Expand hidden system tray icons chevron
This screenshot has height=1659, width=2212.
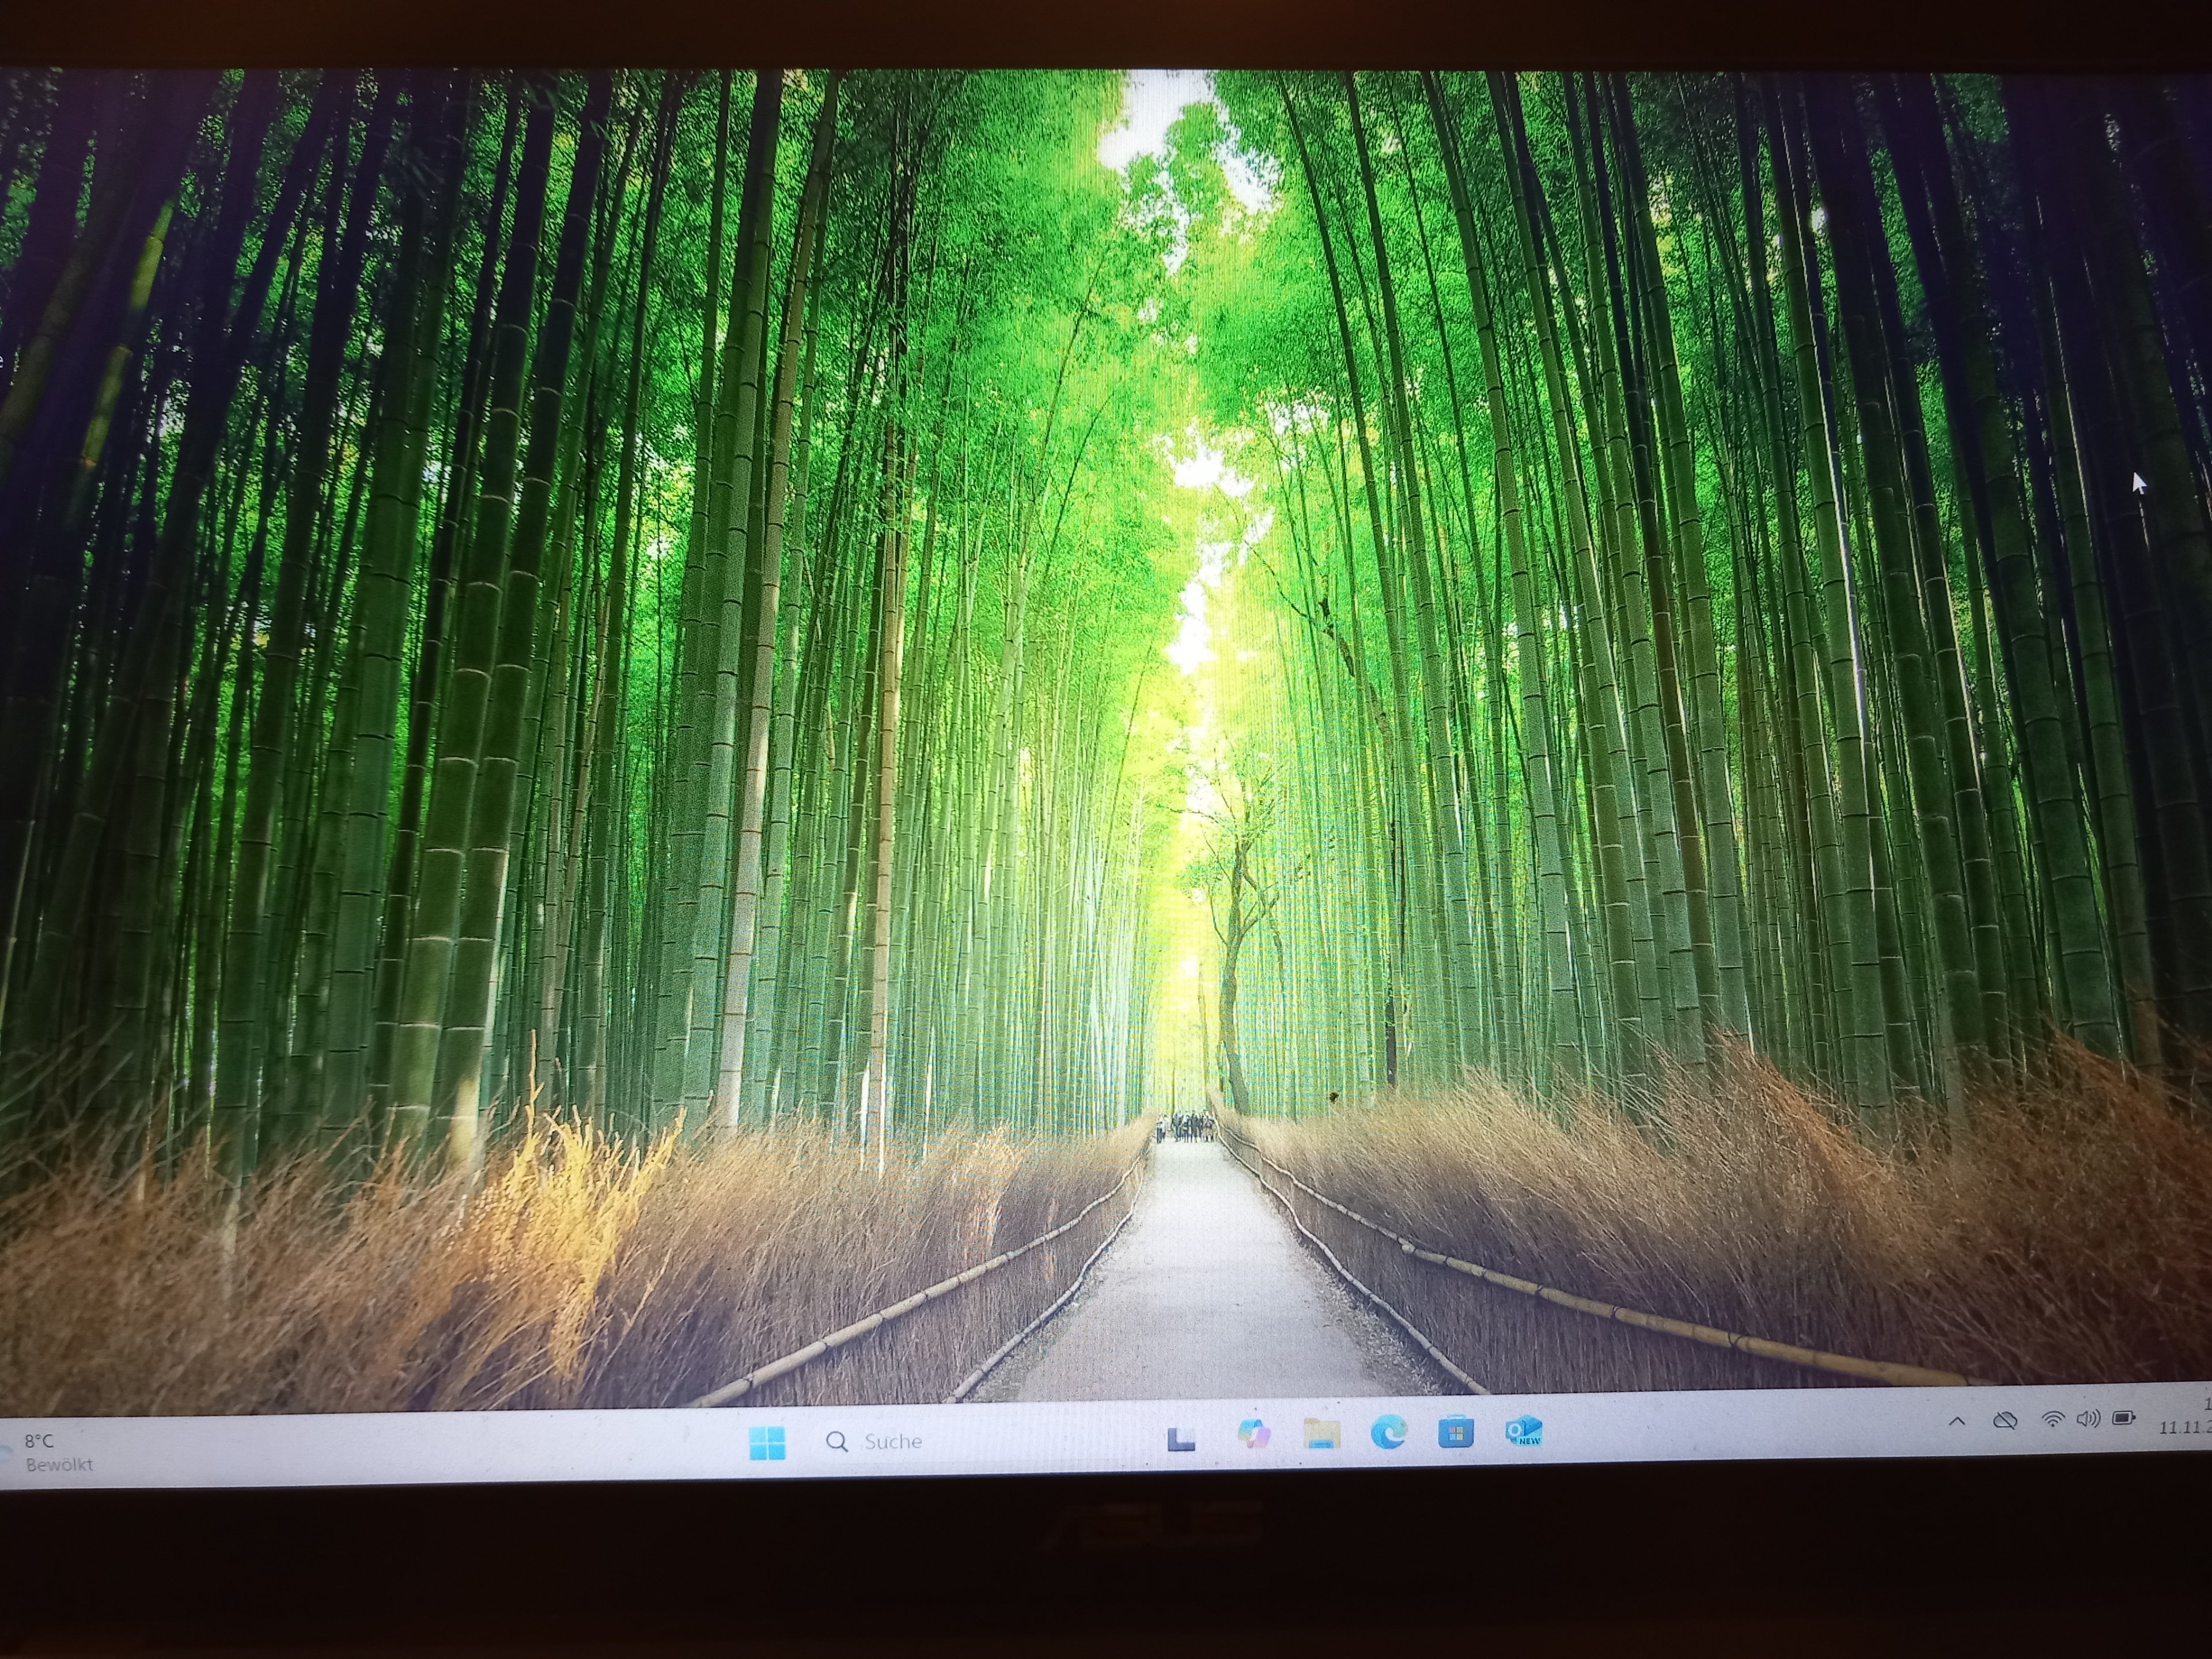(1957, 1421)
